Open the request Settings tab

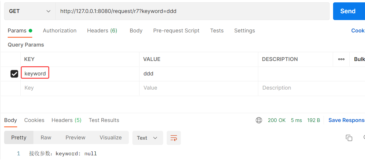[244, 31]
